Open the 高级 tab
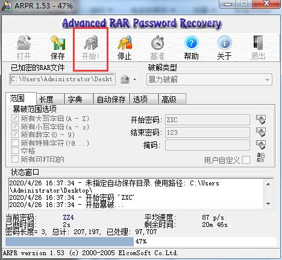282x260 pixels. [x=172, y=99]
